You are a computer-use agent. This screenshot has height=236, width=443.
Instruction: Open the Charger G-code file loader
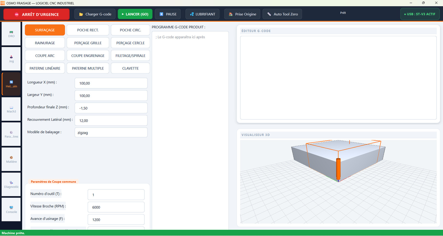95,14
